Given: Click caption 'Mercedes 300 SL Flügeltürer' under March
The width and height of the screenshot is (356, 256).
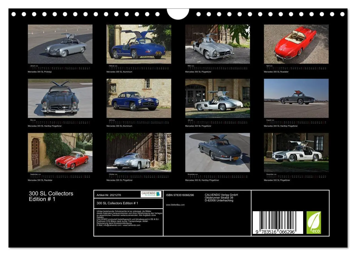Looking at the screenshot, I should pyautogui.click(x=198, y=72).
